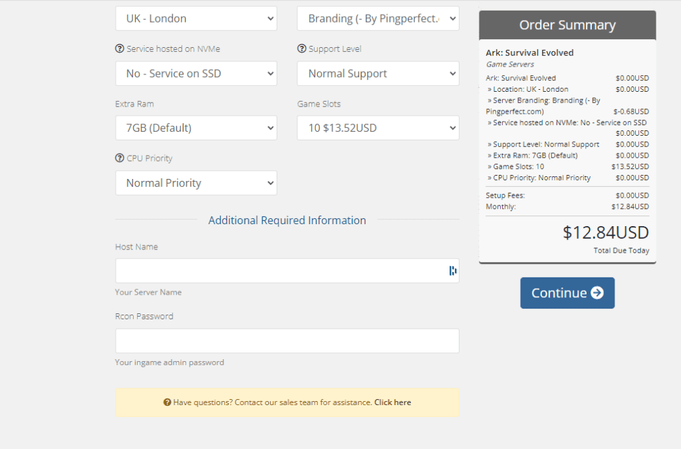Open the Extra Ram 7GB dropdown

[196, 128]
